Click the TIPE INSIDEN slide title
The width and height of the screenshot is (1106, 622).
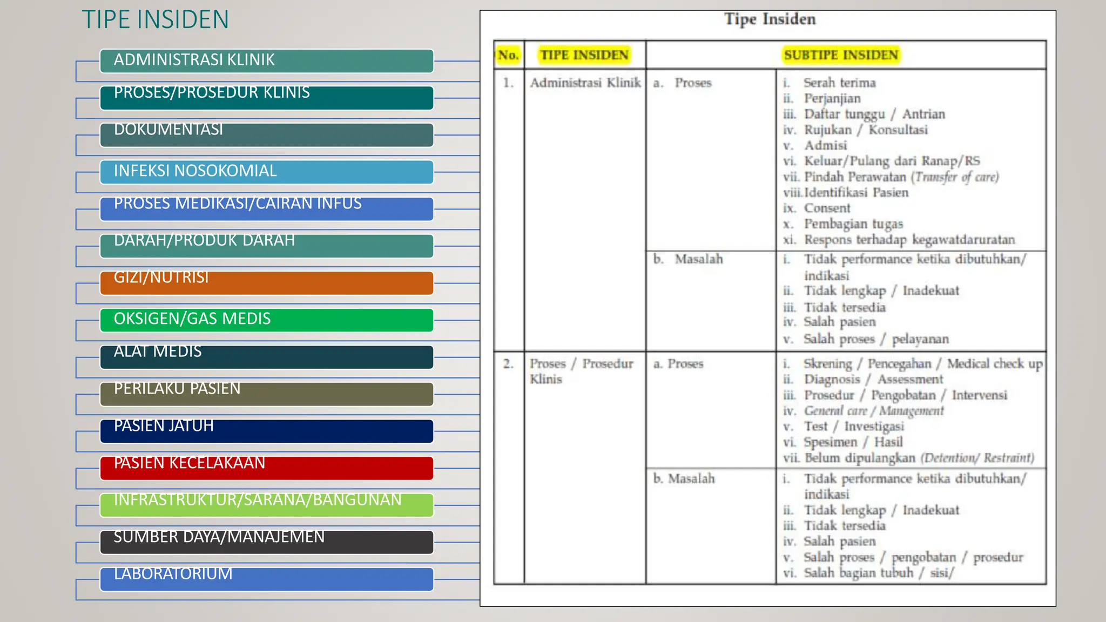pos(156,20)
